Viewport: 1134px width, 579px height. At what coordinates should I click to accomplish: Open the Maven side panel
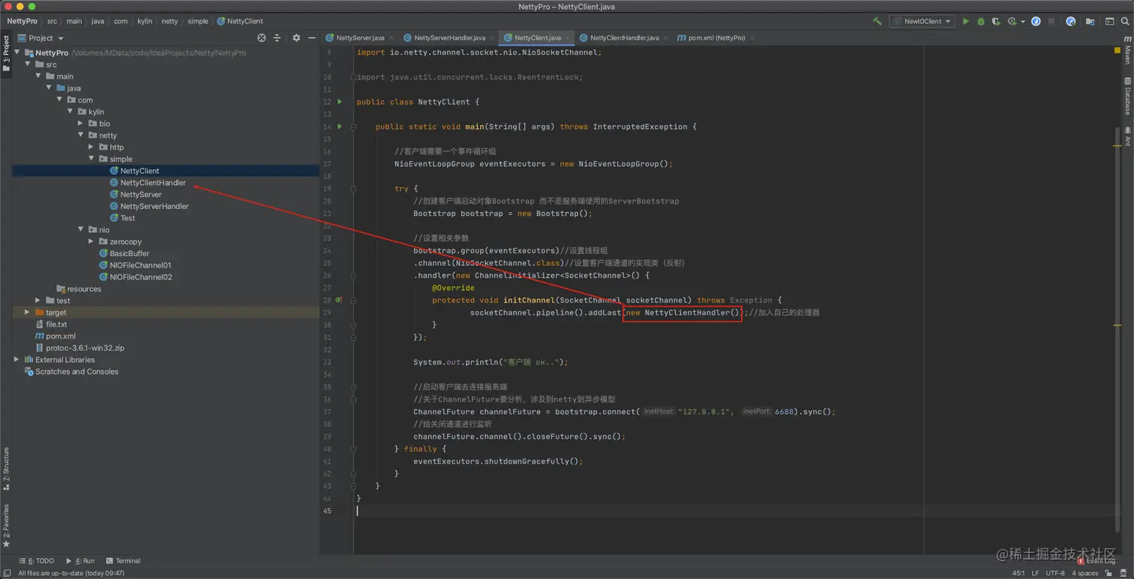(1127, 49)
